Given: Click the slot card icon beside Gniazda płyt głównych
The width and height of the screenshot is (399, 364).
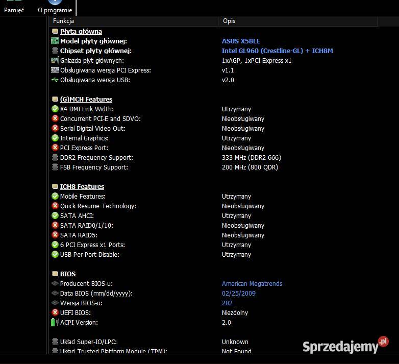Looking at the screenshot, I should click(55, 60).
